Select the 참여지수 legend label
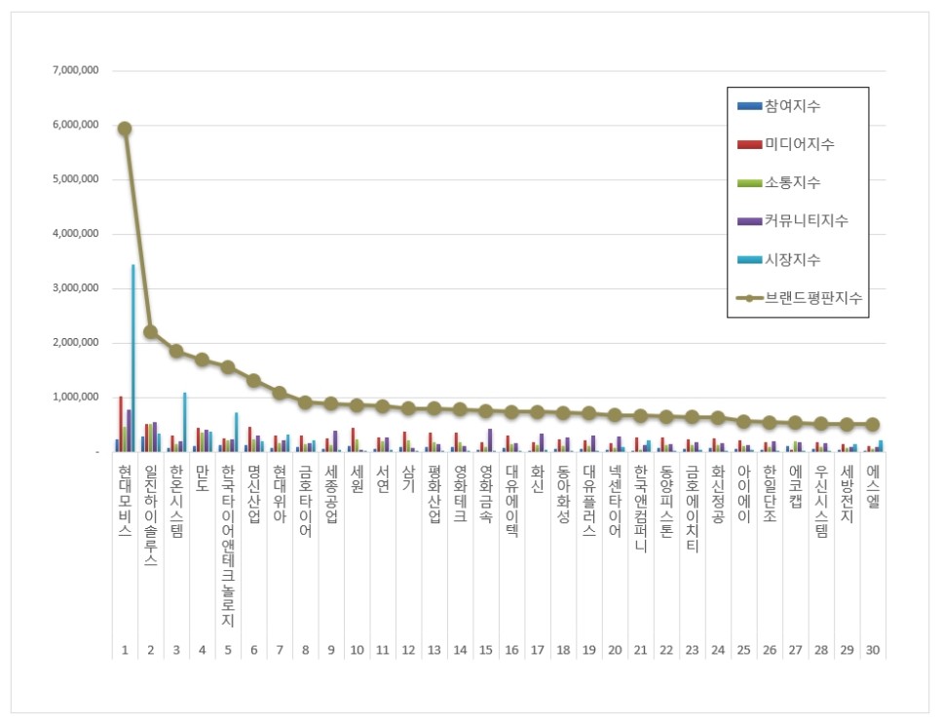The width and height of the screenshot is (941, 722). point(792,106)
